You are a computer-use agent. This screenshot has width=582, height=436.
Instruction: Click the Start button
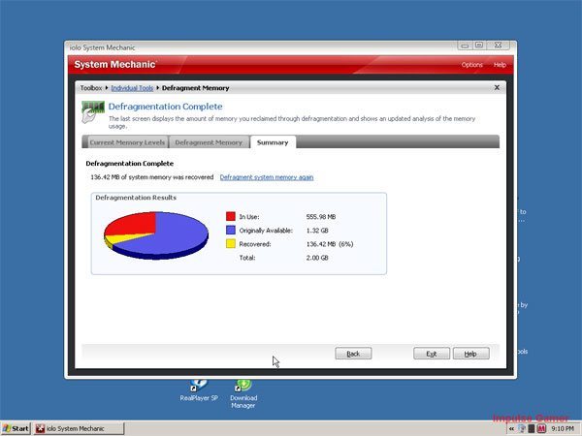[16, 428]
